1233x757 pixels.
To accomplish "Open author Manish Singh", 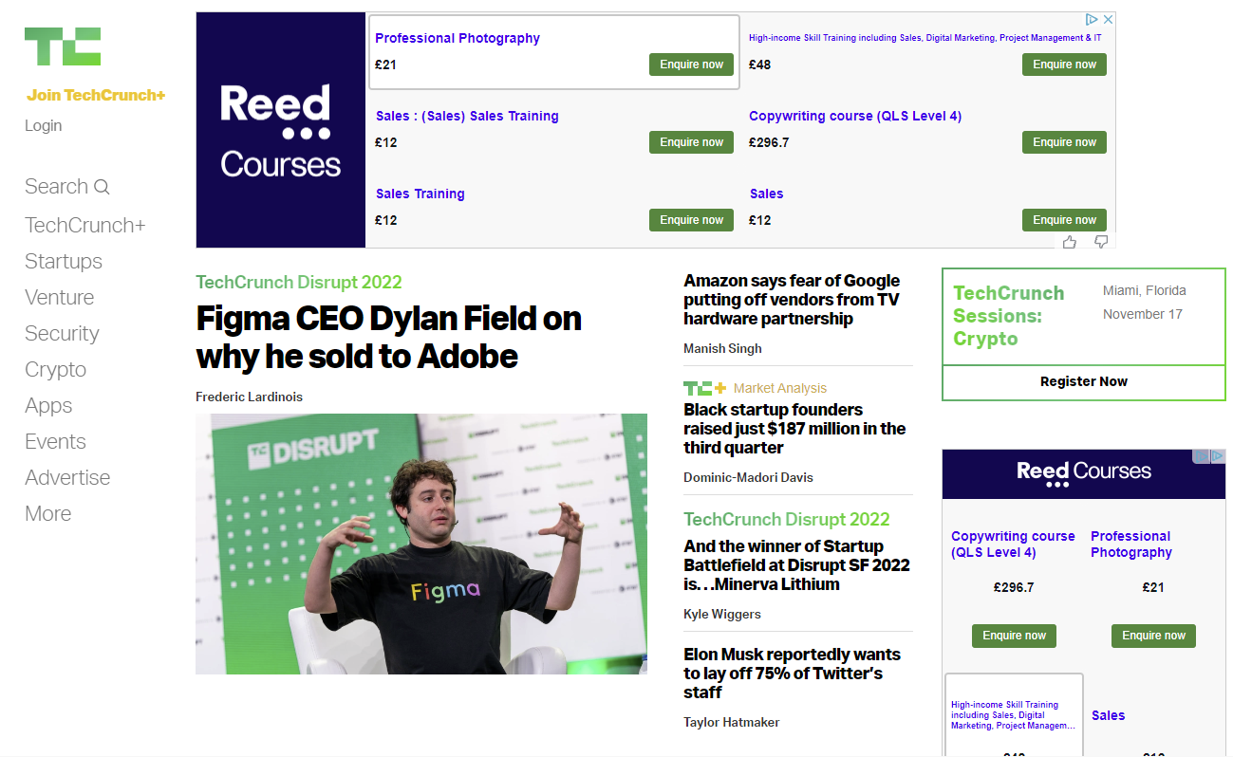I will tap(722, 348).
